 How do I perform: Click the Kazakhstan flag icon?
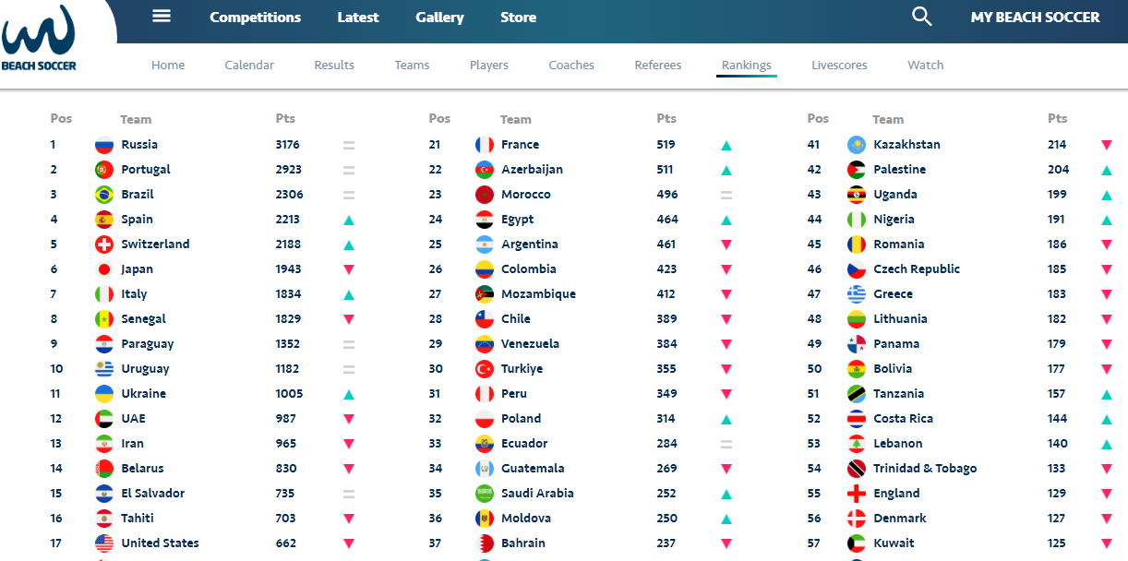(857, 145)
